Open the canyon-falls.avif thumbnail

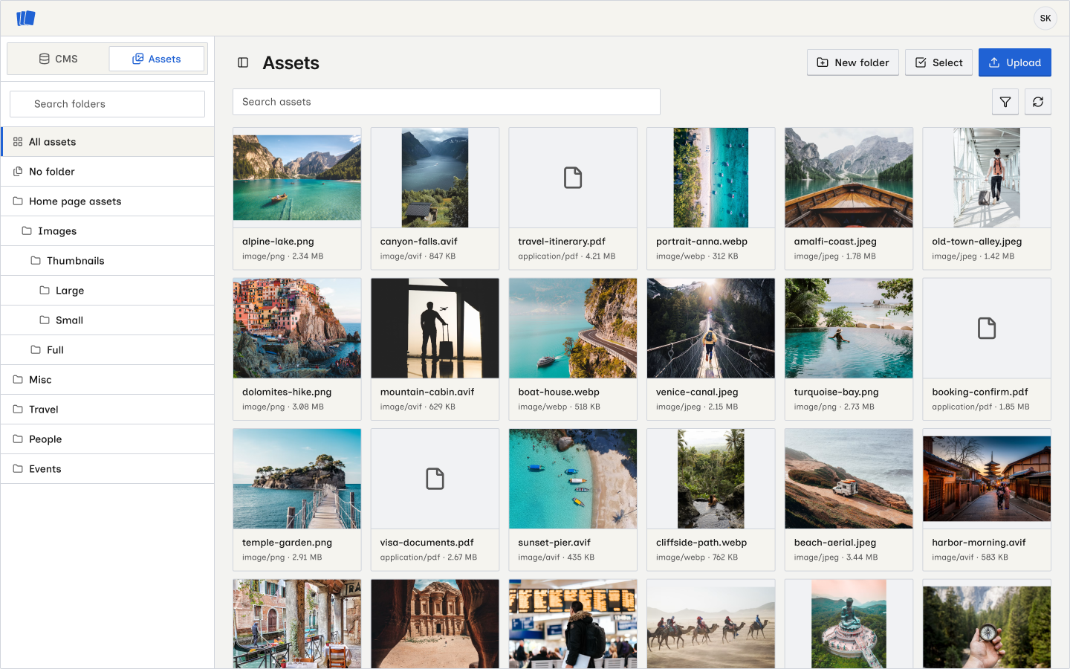coord(435,178)
